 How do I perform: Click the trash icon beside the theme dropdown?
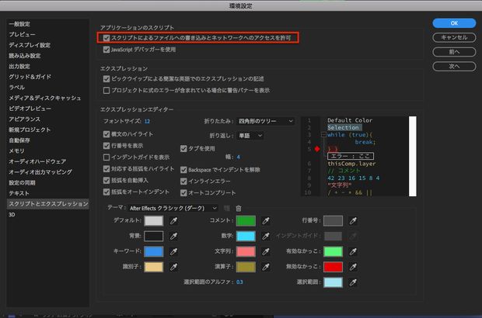[x=239, y=209]
